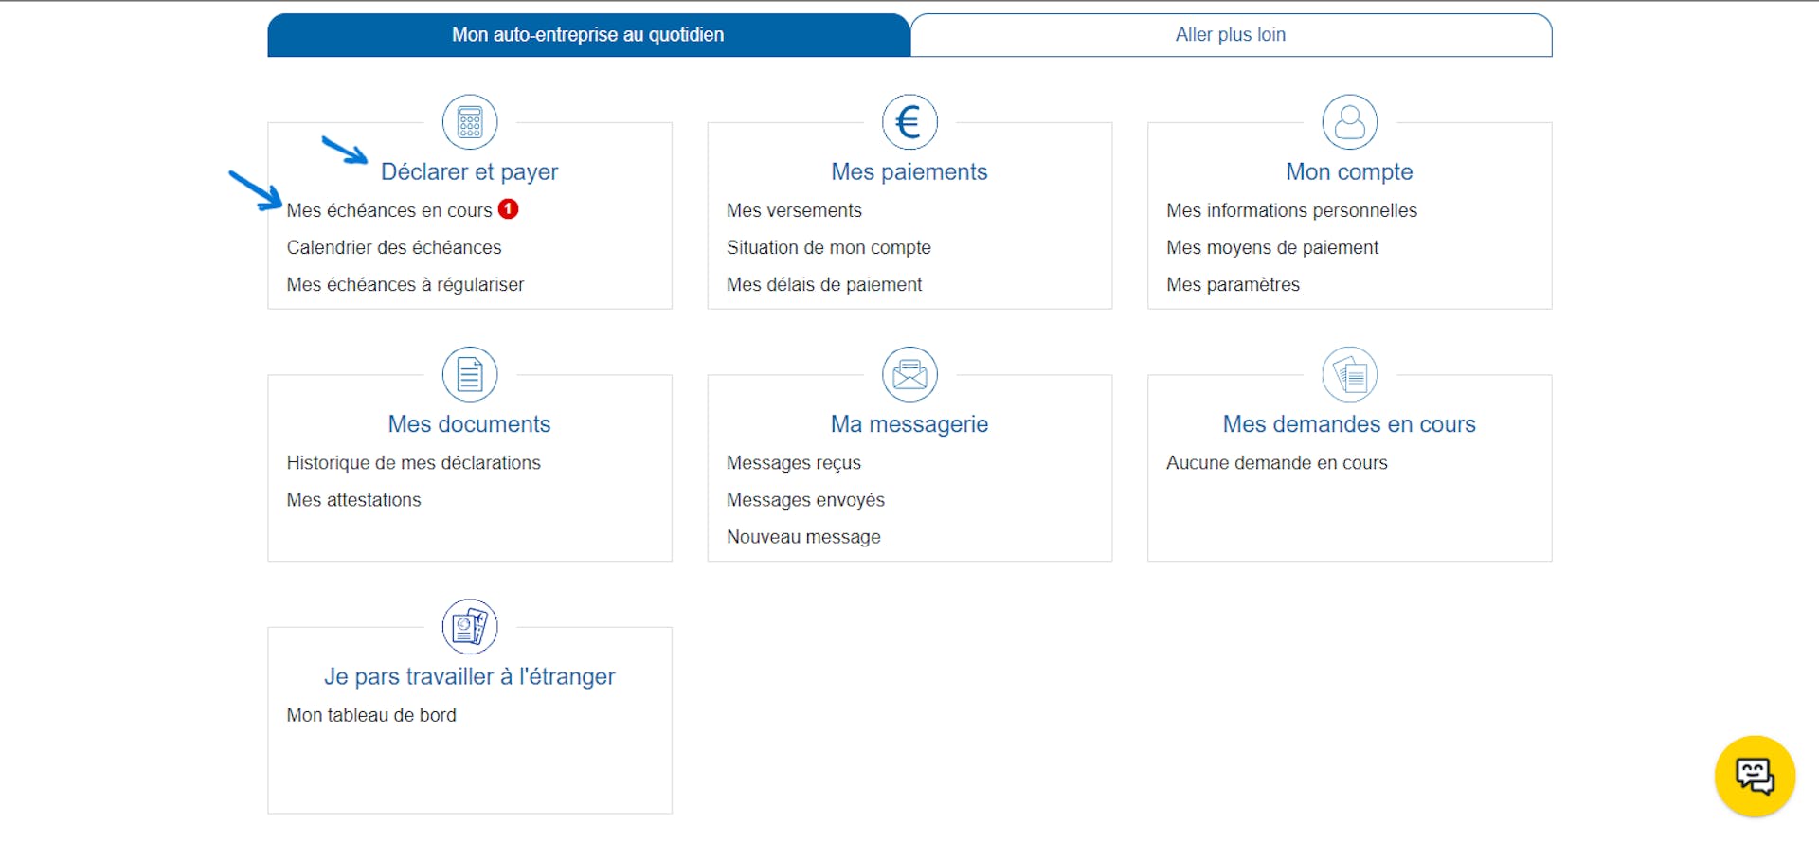Open Mes paramètres

tap(1234, 284)
